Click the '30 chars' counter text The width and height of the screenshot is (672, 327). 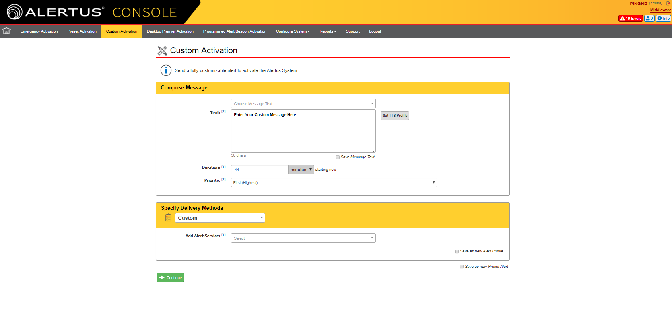pyautogui.click(x=238, y=155)
